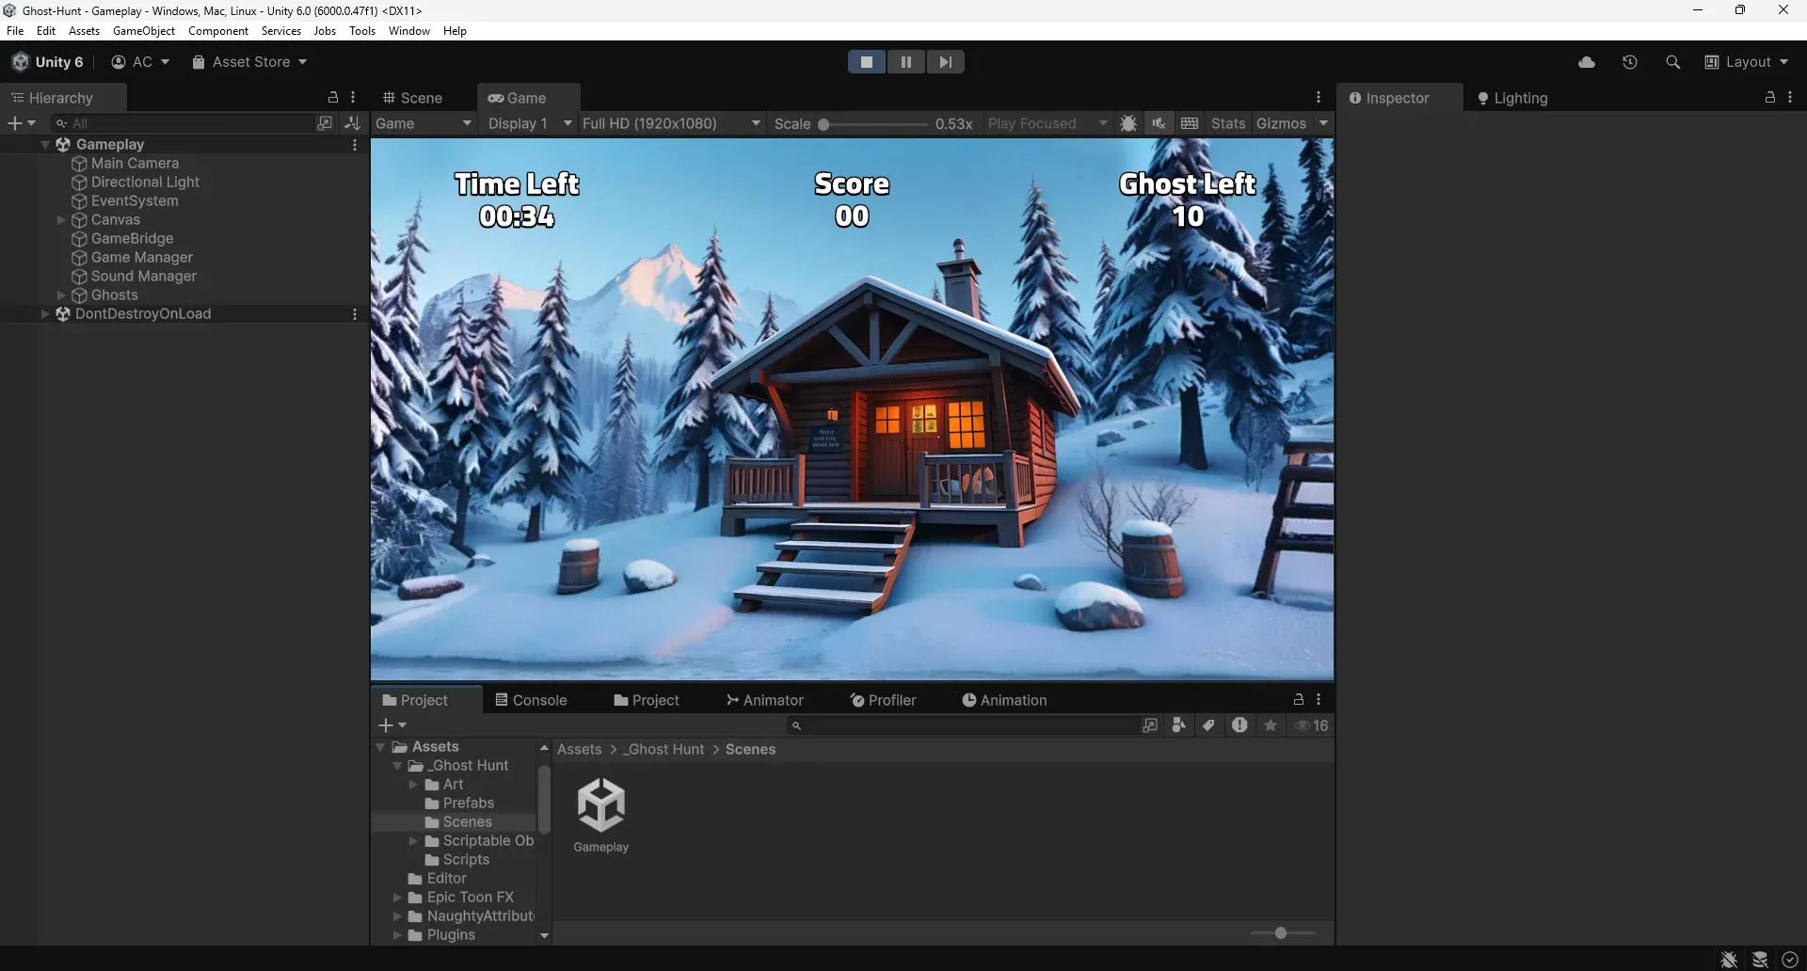Viewport: 1807px width, 971px height.
Task: Stop play mode with the Play button
Action: pos(867,62)
